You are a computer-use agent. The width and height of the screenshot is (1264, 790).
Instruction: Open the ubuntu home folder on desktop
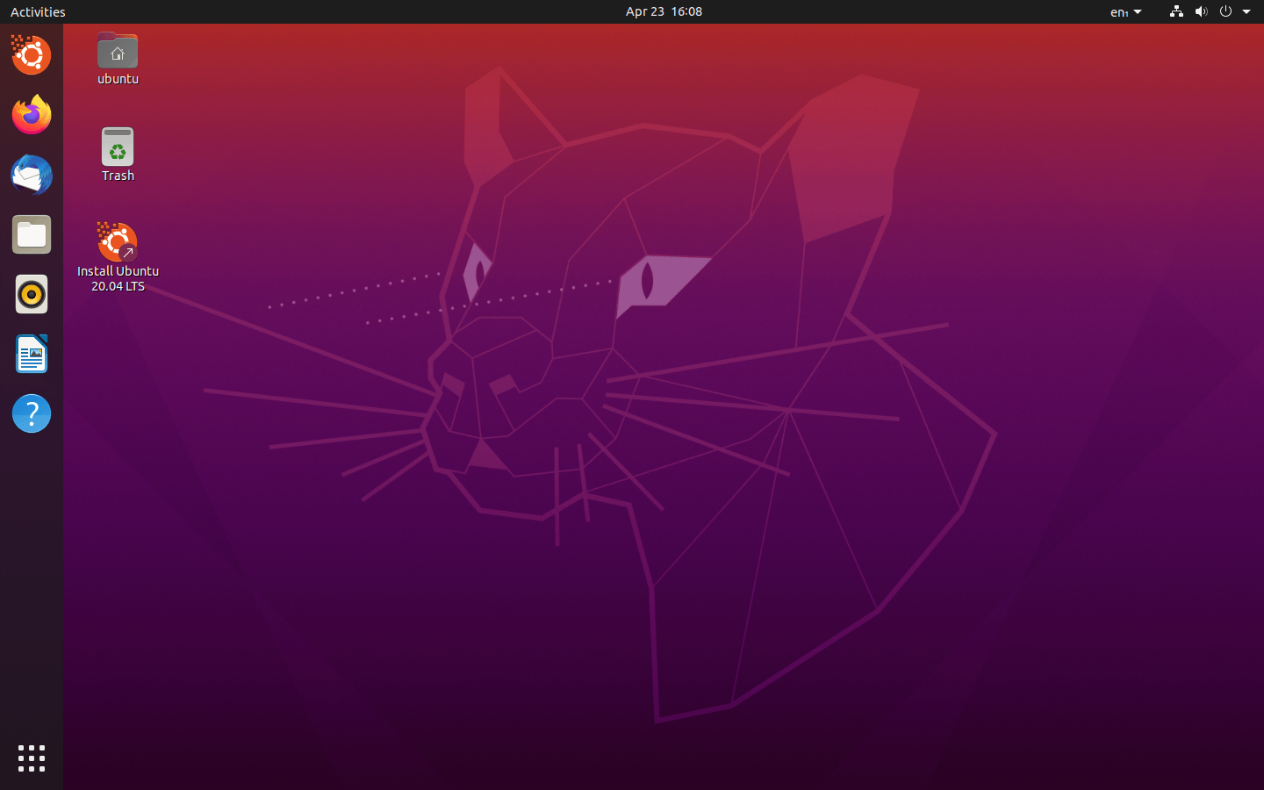(x=117, y=58)
